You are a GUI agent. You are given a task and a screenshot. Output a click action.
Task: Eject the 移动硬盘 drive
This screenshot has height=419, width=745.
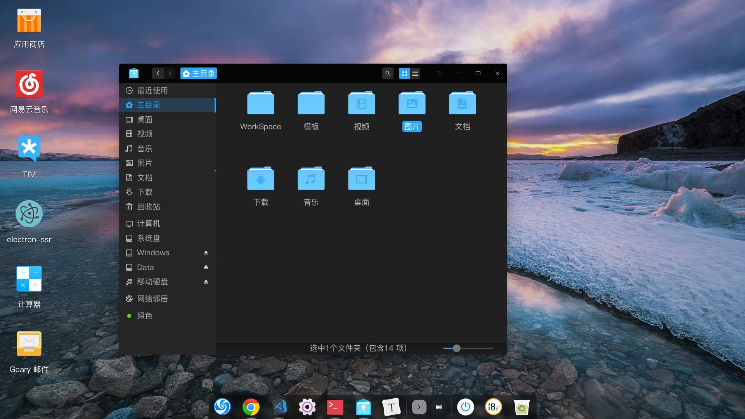coord(206,282)
